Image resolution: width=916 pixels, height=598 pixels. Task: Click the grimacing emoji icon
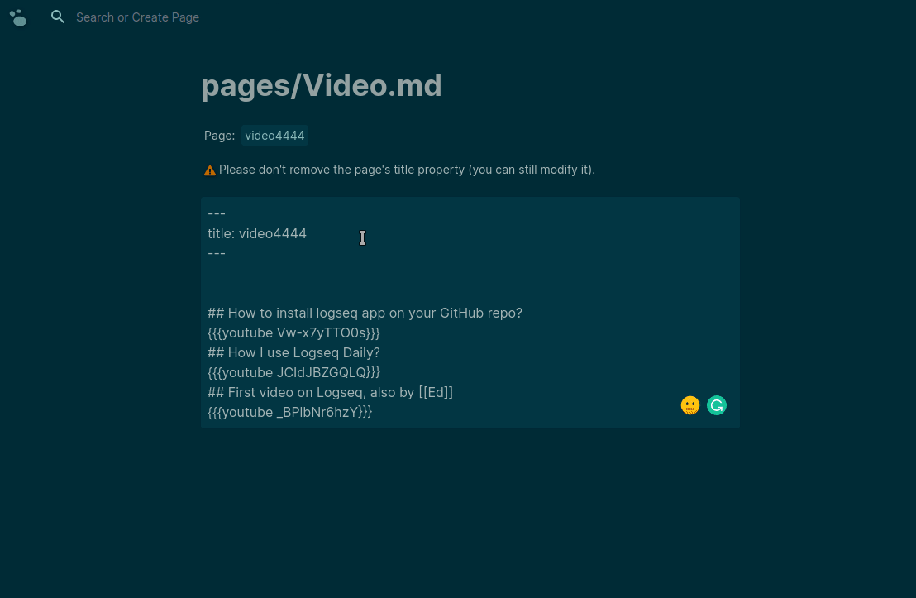point(690,405)
